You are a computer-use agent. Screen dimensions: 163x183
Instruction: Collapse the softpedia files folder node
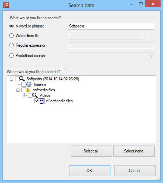tap(18, 90)
